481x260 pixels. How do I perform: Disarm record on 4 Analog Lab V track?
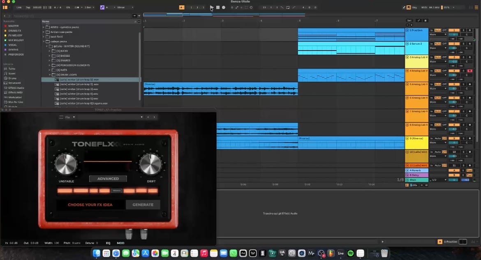[469, 71]
